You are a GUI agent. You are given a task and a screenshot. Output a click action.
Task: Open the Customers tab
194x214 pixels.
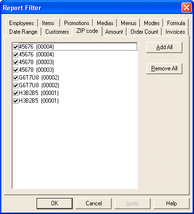pyautogui.click(x=57, y=32)
